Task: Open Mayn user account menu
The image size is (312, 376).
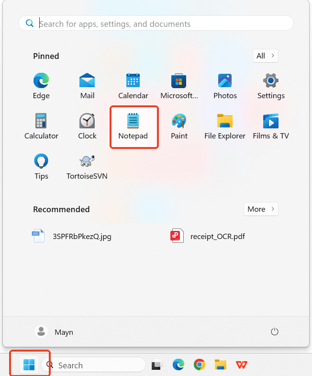Action: pos(55,331)
